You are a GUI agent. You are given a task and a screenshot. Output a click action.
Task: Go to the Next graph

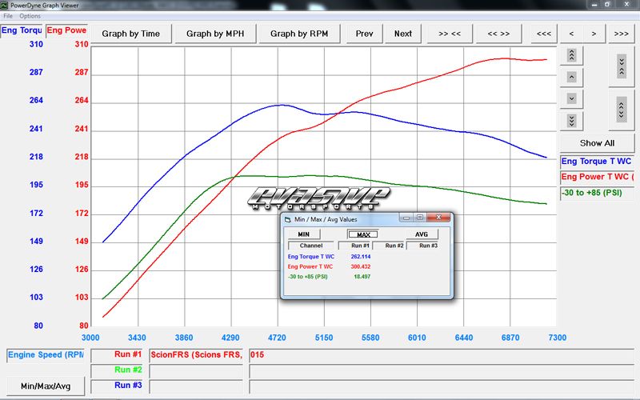403,34
